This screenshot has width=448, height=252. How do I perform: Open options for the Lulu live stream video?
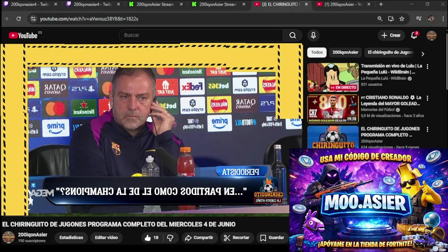tap(427, 66)
